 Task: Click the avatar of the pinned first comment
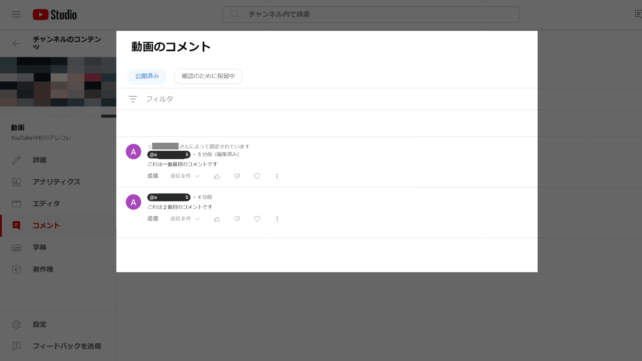[133, 152]
